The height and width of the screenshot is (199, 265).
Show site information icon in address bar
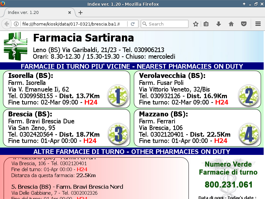click(x=16, y=24)
